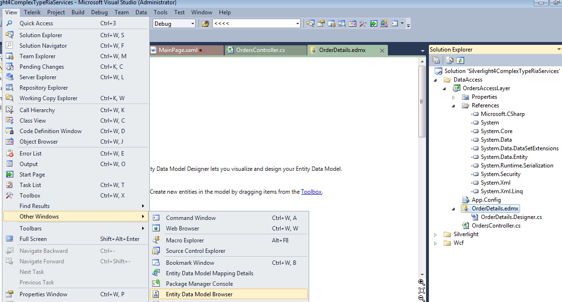Click the designer vertical scrollbar thumb
The image size is (562, 302).
click(x=422, y=102)
